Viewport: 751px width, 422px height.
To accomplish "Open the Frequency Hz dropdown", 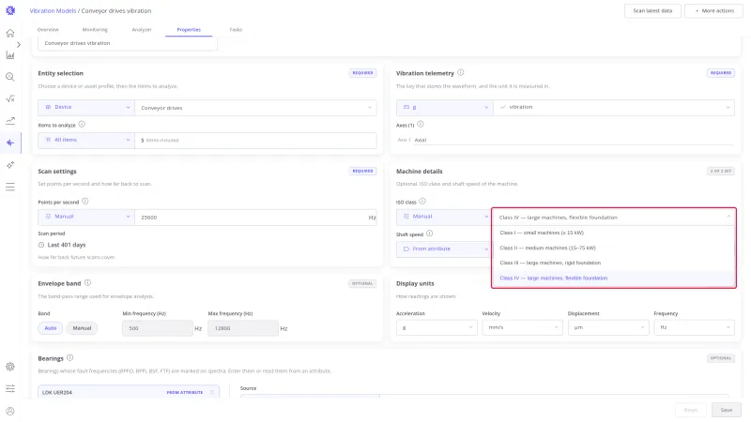I will click(694, 327).
